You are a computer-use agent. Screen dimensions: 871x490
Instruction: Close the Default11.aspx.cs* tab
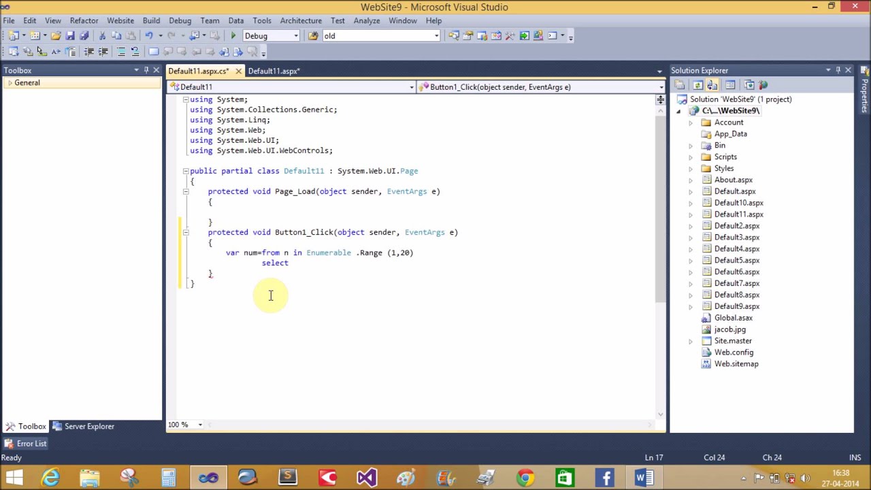238,71
